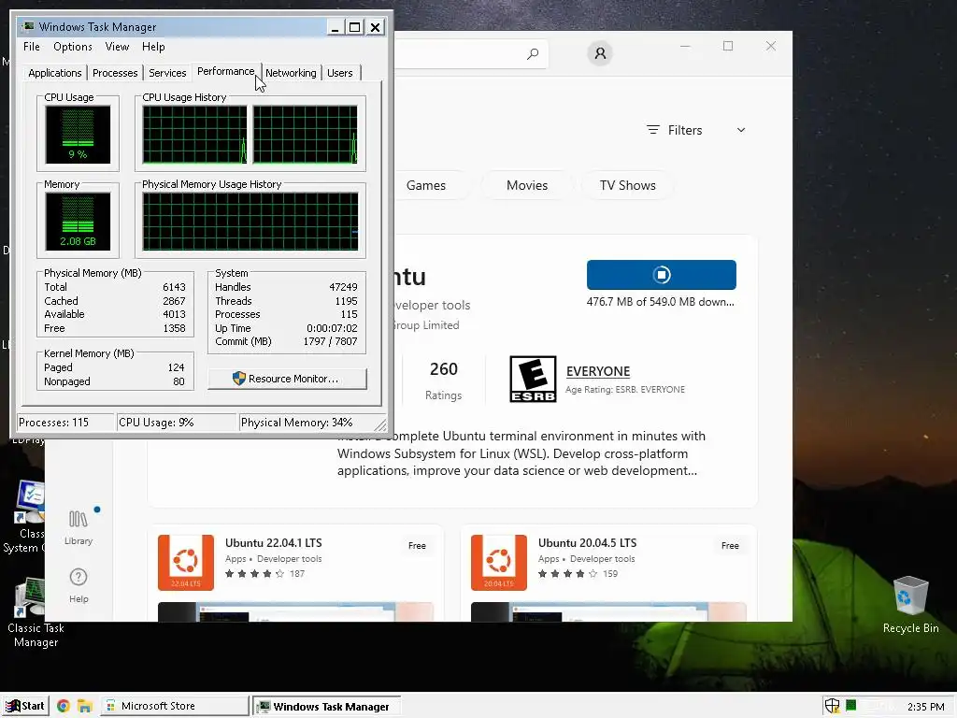Open the Microsoft Store account profile icon
957x718 pixels.
tap(600, 53)
